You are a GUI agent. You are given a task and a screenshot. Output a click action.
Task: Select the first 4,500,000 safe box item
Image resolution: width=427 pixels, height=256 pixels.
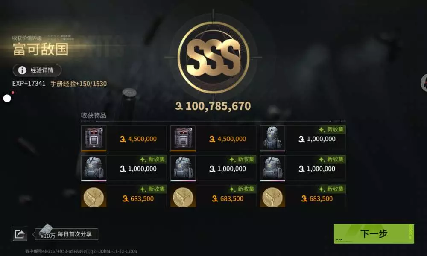coord(124,139)
